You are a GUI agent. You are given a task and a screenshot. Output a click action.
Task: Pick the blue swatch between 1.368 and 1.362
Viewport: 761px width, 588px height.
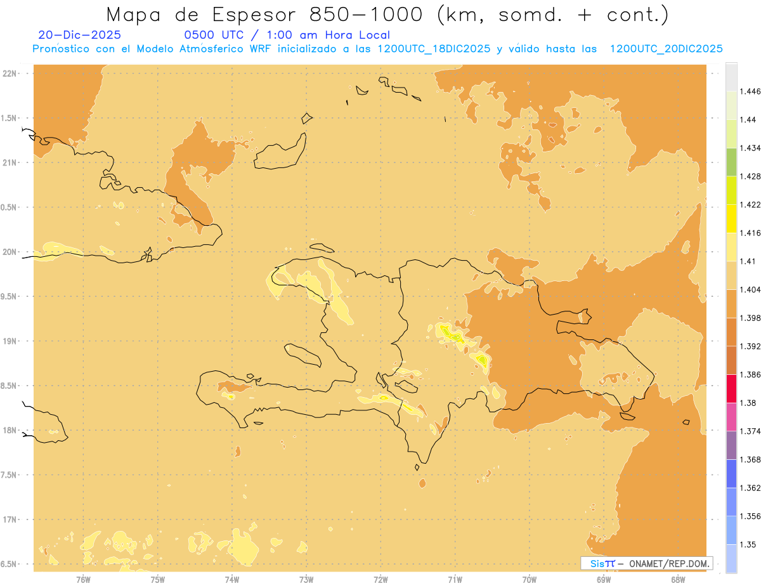tap(731, 474)
